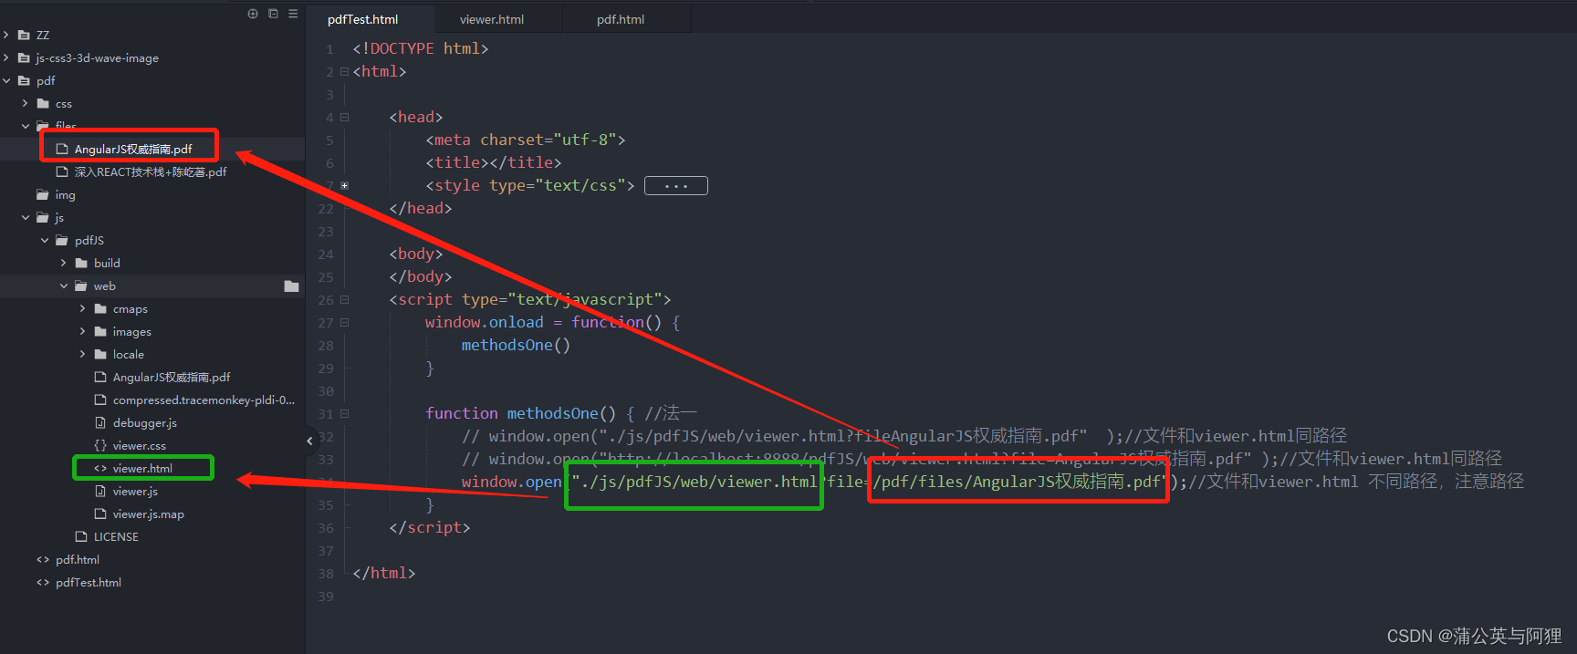Fold the head block at line 4
Viewport: 1577px width, 654px height.
[344, 117]
